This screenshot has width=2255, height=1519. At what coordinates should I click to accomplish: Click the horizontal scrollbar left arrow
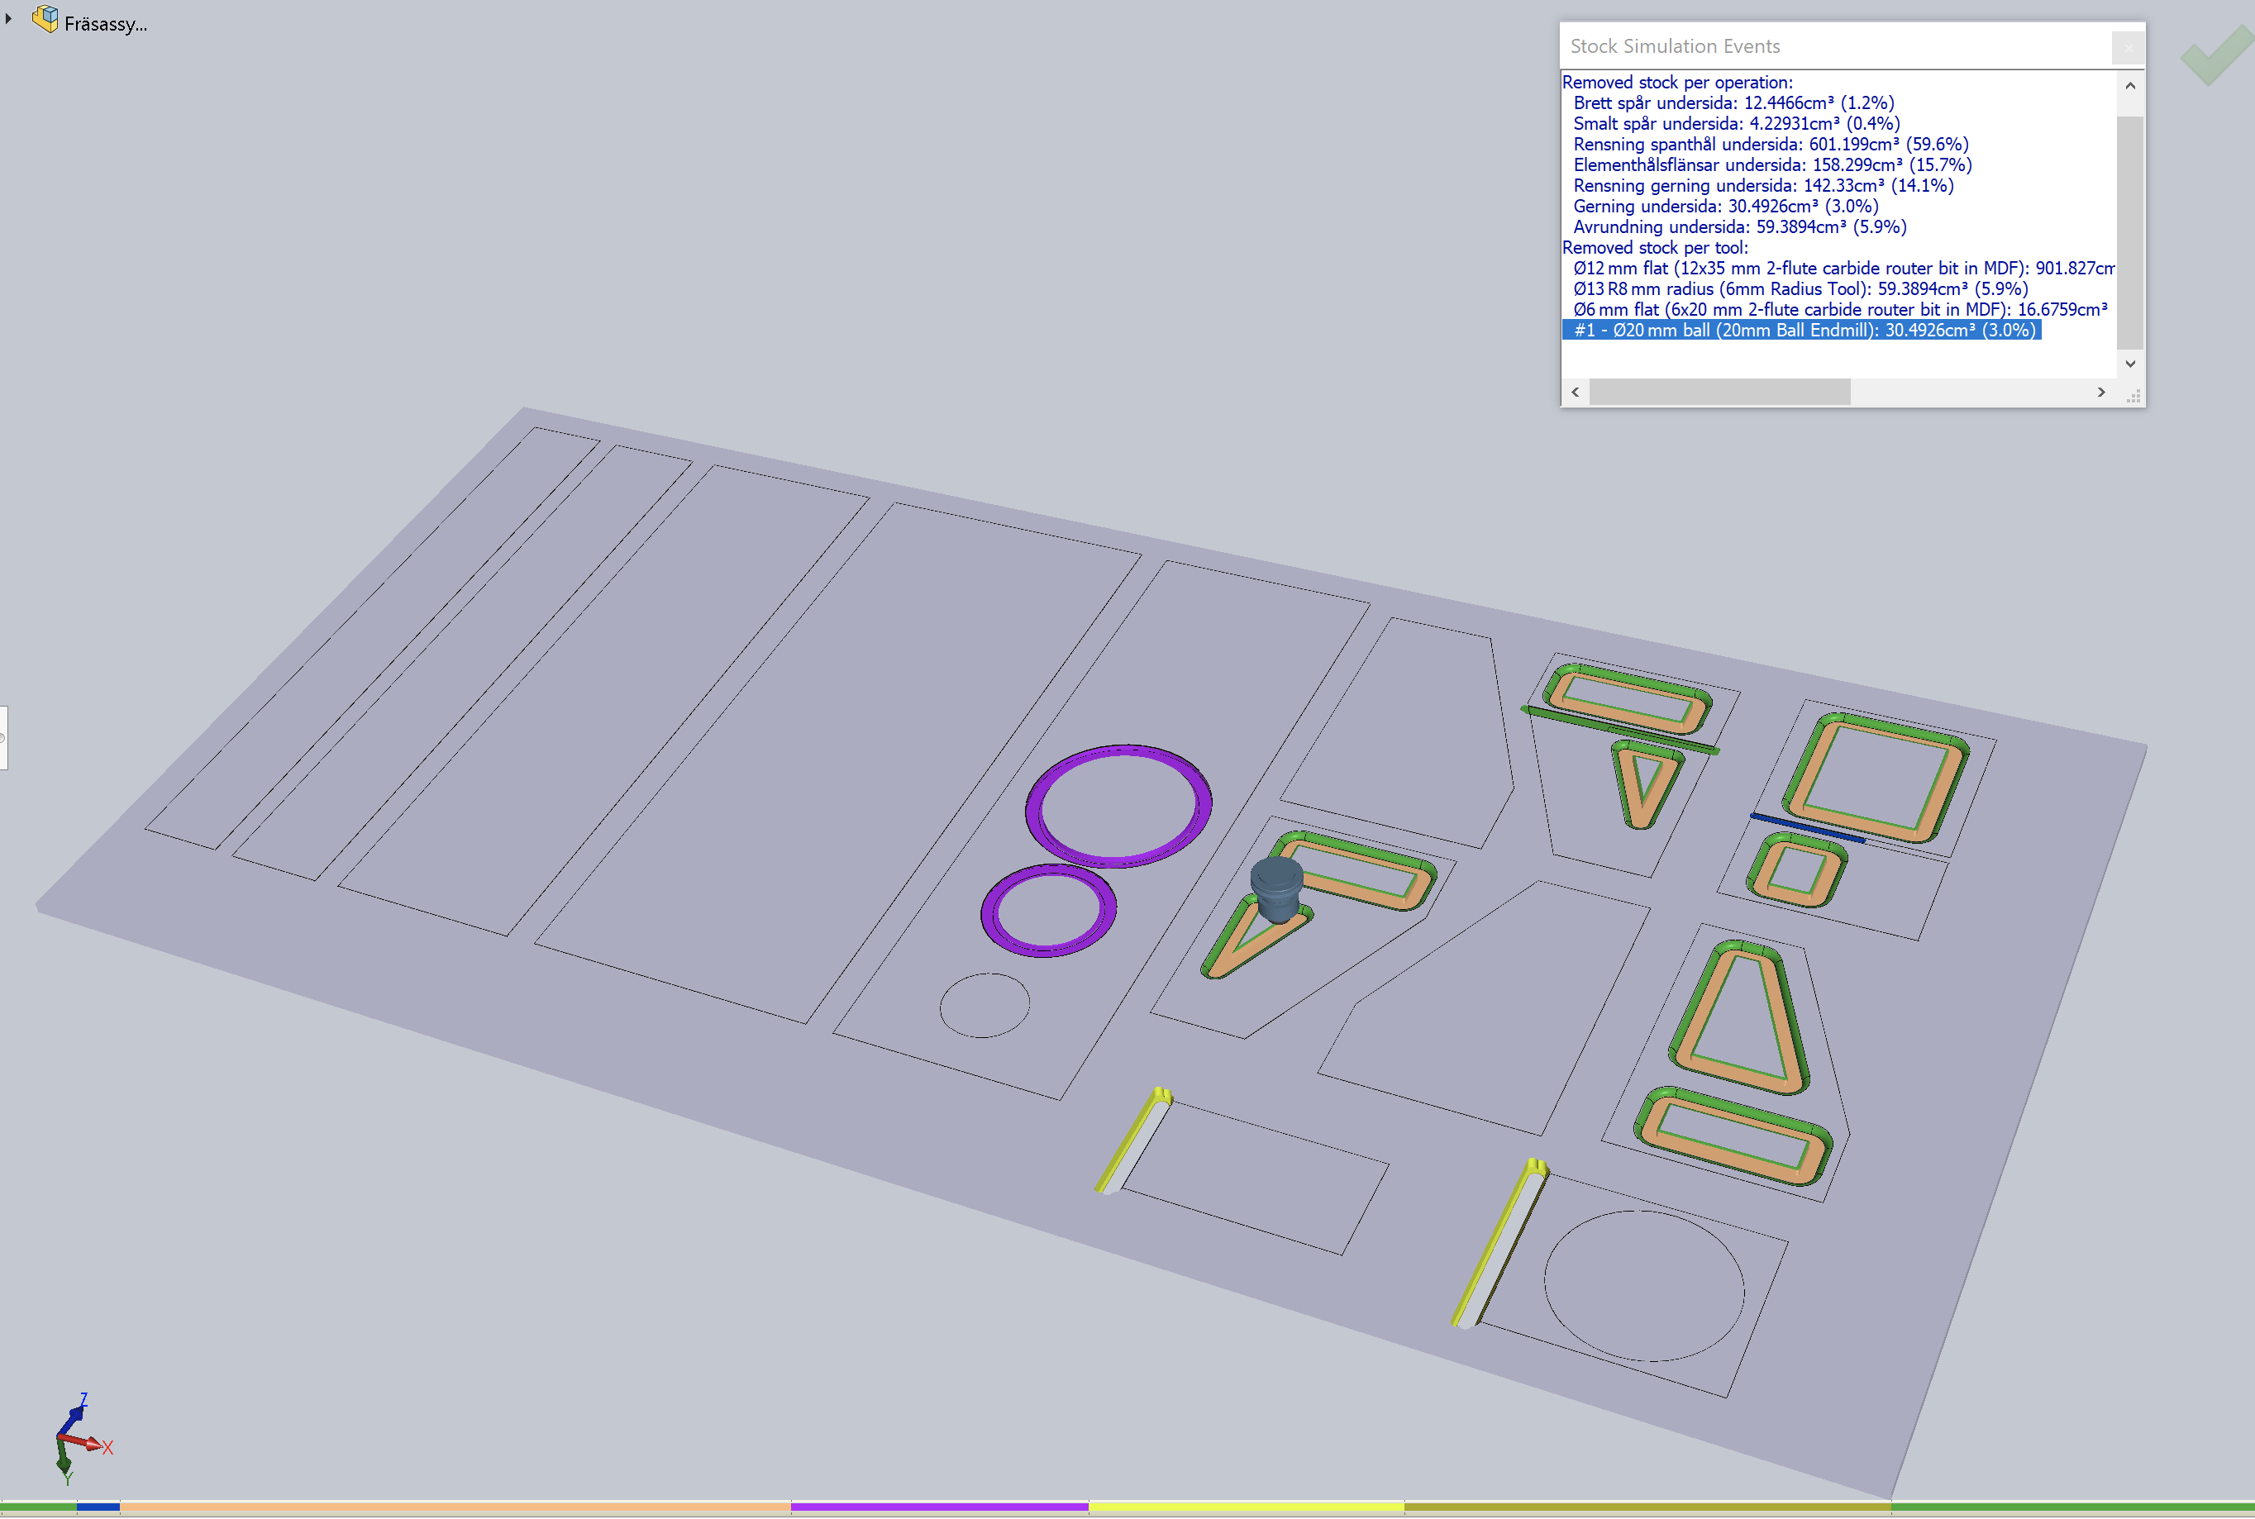pos(1575,393)
